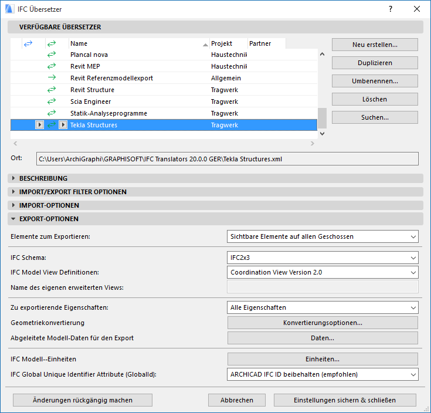Click the Suchen button

point(375,117)
